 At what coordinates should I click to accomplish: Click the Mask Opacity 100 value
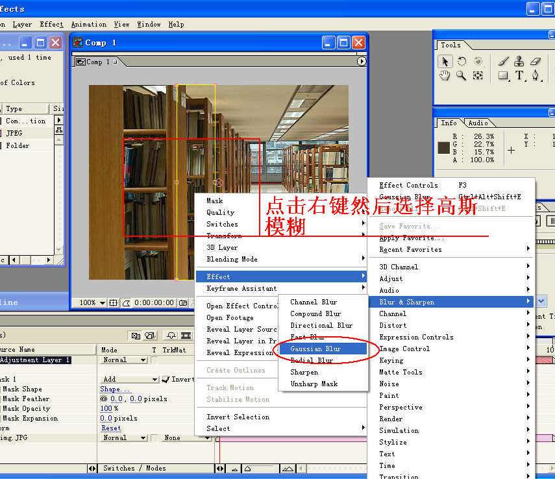(x=106, y=408)
